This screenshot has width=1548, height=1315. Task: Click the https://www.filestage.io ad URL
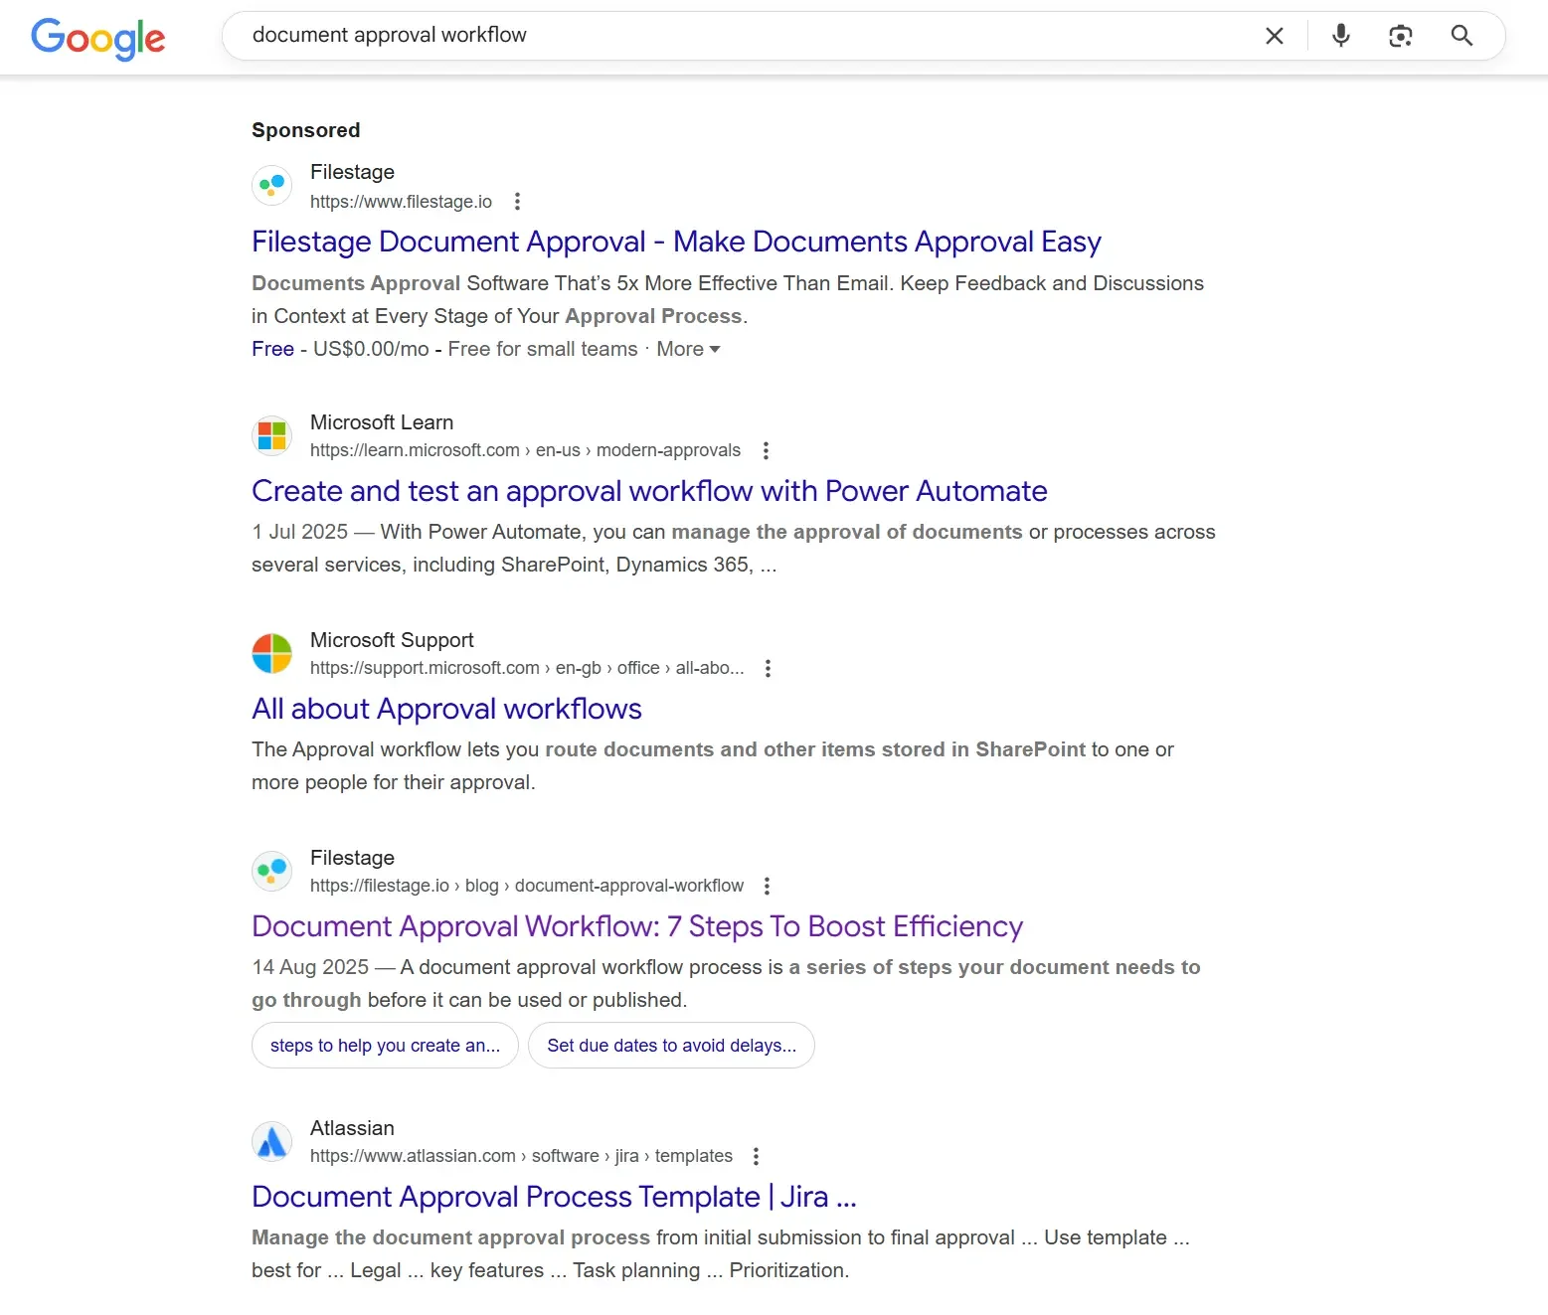coord(401,202)
